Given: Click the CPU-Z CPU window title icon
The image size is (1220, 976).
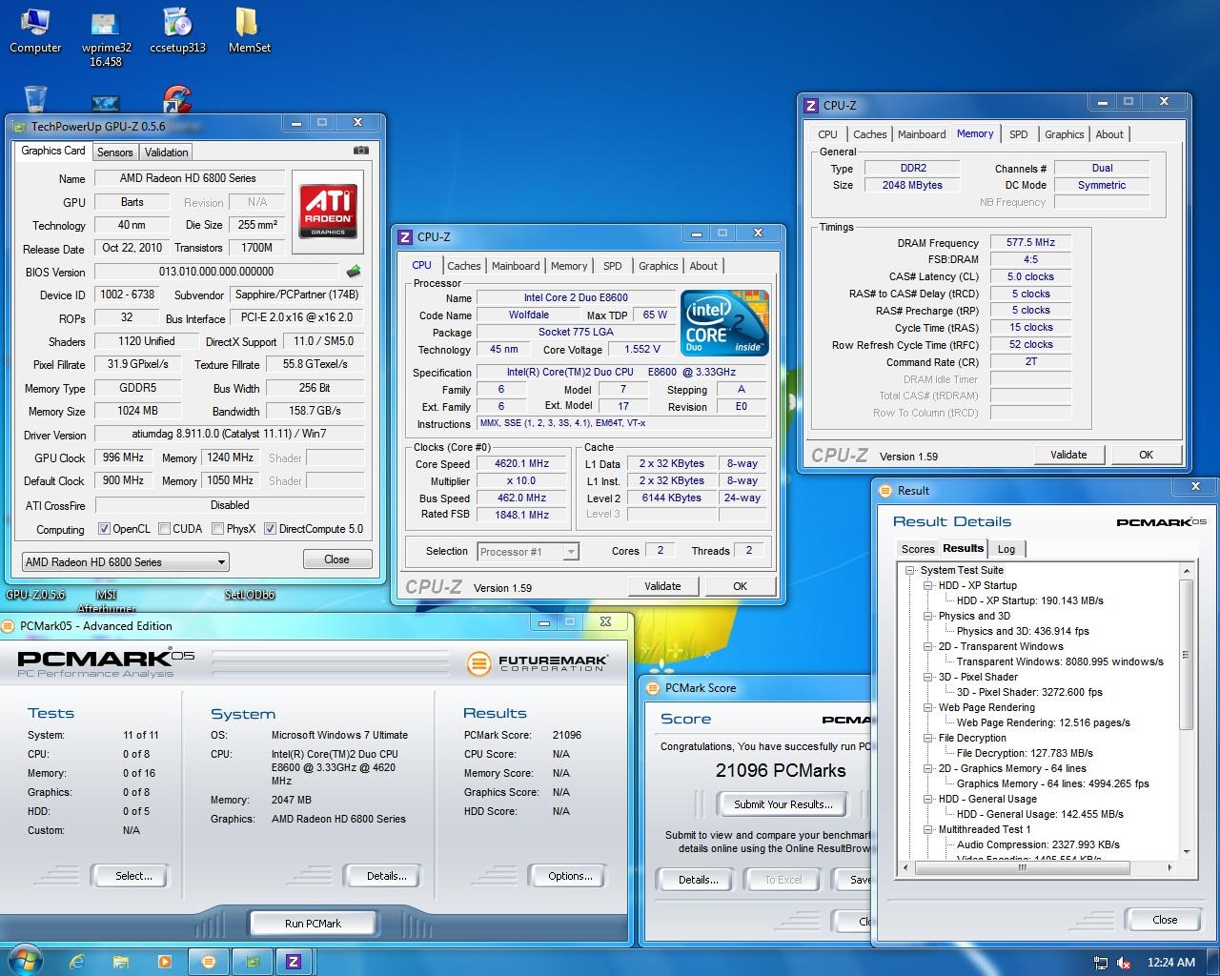Looking at the screenshot, I should pos(405,237).
